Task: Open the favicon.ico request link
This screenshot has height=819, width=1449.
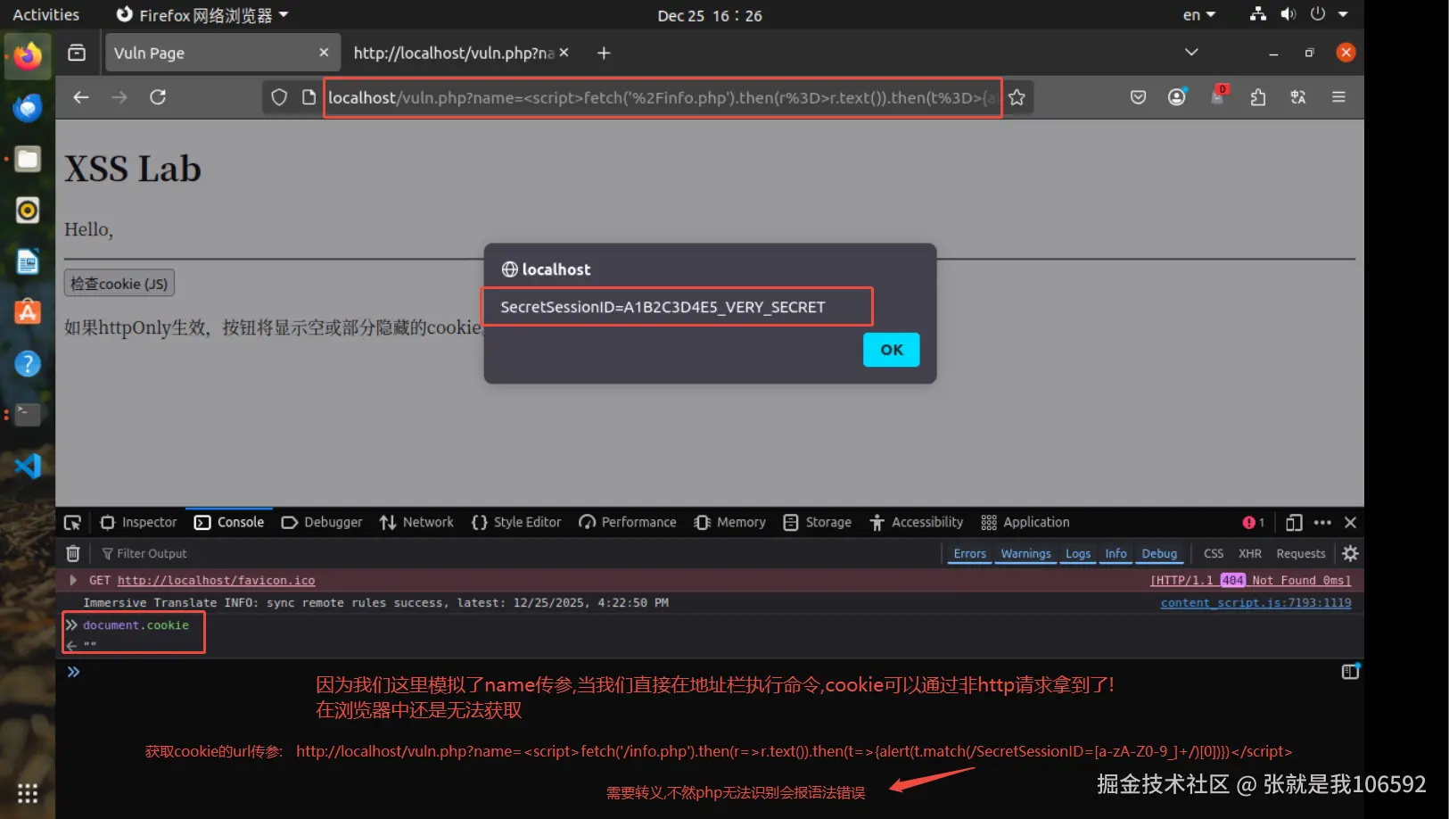Action: (x=217, y=581)
